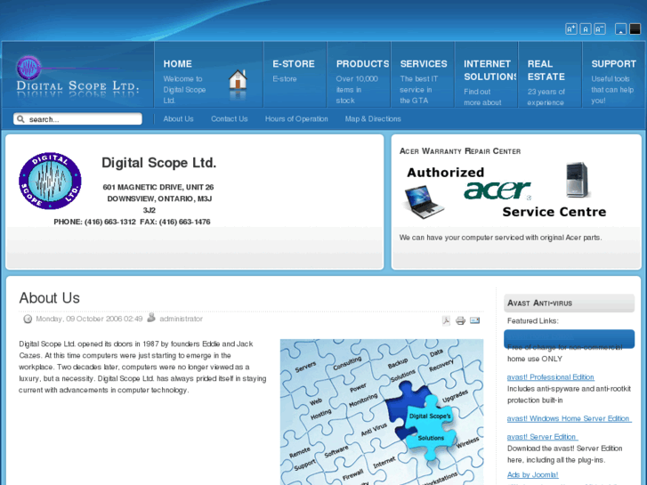Open avast! Server Edition link
Screen dimensions: 647x485
pos(543,437)
